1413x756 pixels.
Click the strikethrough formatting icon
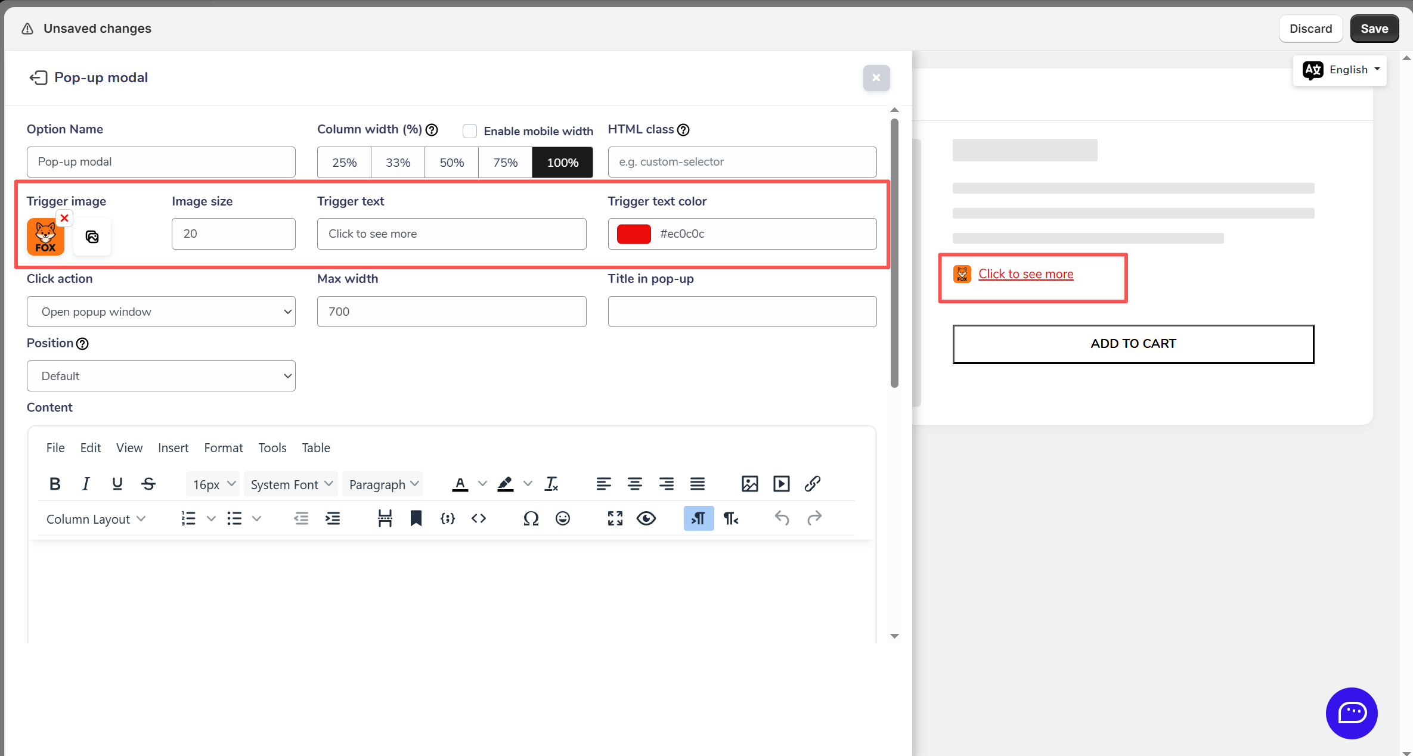click(x=148, y=484)
